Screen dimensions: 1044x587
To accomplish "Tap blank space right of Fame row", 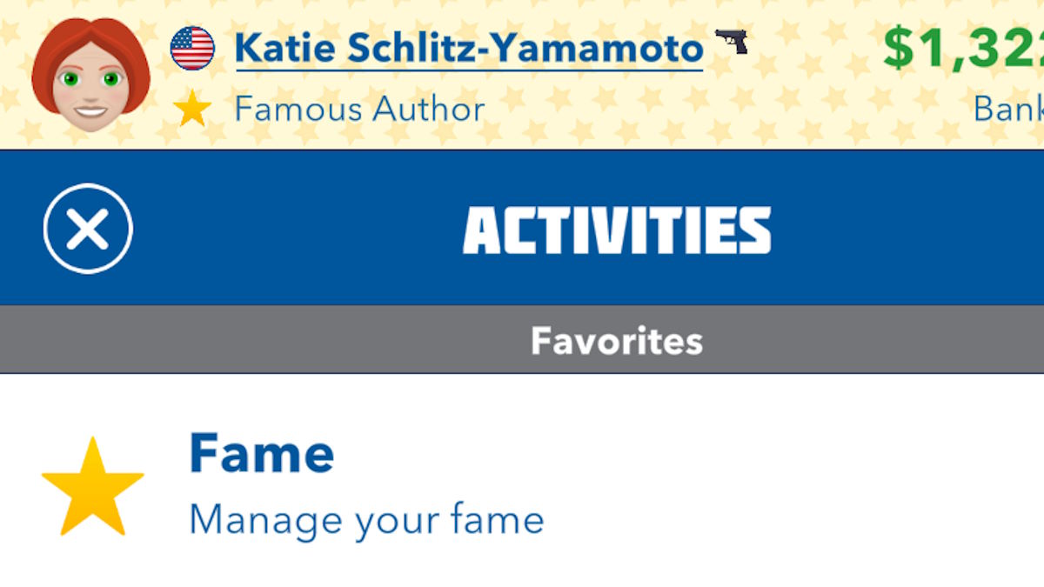I will pos(783,487).
